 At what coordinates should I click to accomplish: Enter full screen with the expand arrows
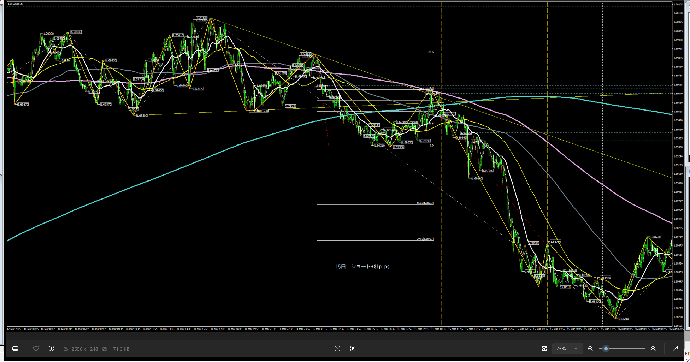pyautogui.click(x=675, y=349)
